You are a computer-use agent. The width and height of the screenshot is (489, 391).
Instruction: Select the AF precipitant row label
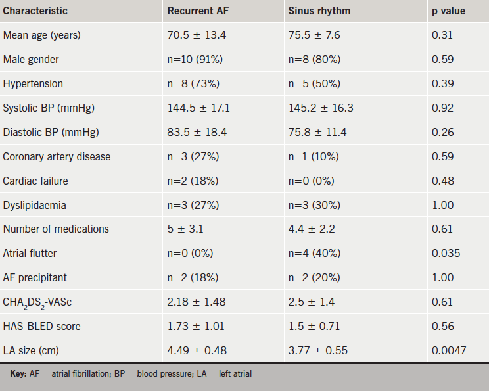(34, 277)
